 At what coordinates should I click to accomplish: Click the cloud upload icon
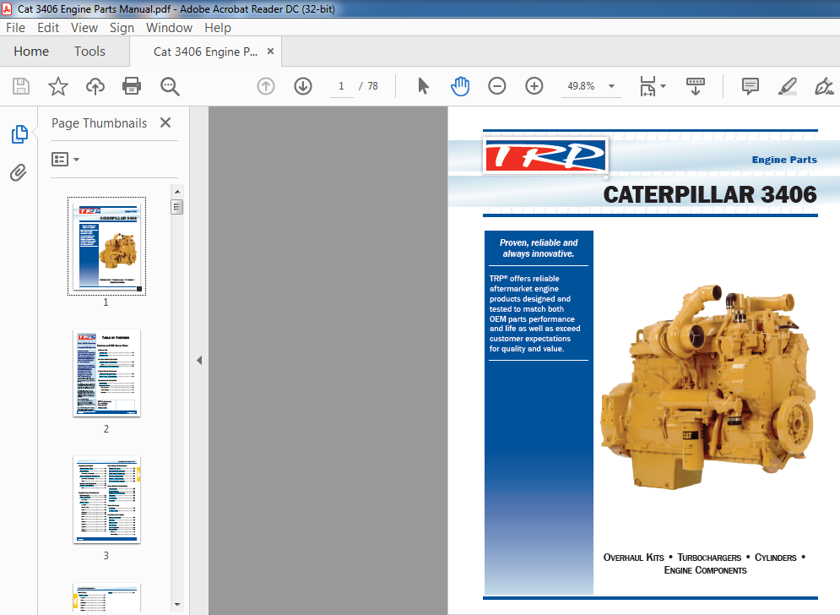click(95, 86)
